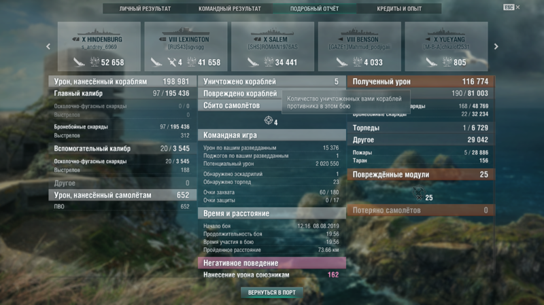Click the Lexington aircraft kills icon
Image resolution: width=544 pixels, height=305 pixels.
(x=172, y=62)
